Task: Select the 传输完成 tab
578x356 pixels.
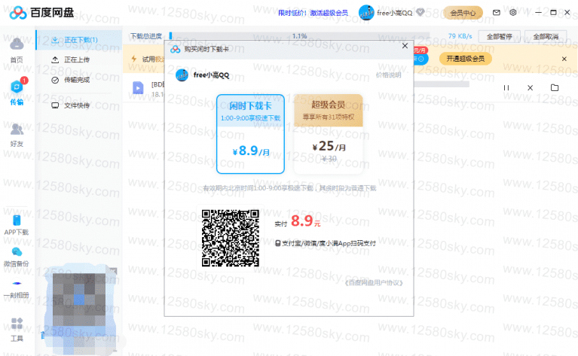Action: coord(78,80)
